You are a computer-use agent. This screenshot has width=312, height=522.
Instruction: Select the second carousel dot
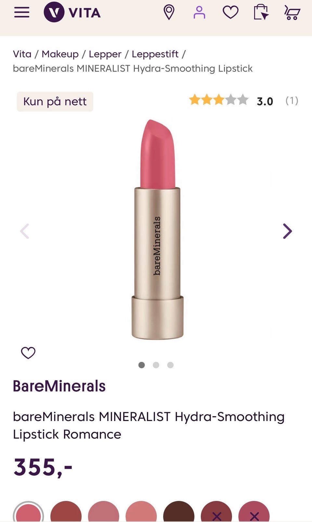tap(156, 365)
